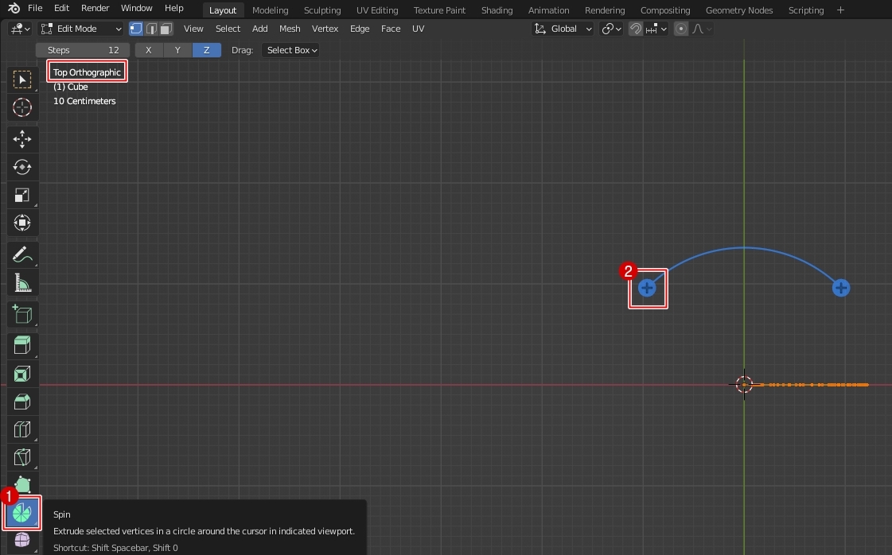Open Global transform orientation dropdown
This screenshot has height=555, width=892.
pyautogui.click(x=563, y=29)
